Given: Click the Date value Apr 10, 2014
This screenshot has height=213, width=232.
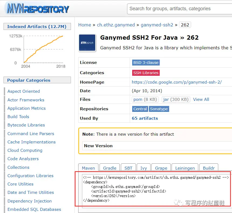Looking at the screenshot, I should coord(147,91).
